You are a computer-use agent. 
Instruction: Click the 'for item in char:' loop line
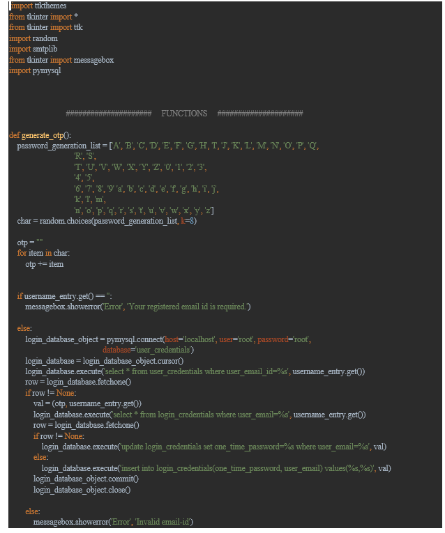coord(43,253)
